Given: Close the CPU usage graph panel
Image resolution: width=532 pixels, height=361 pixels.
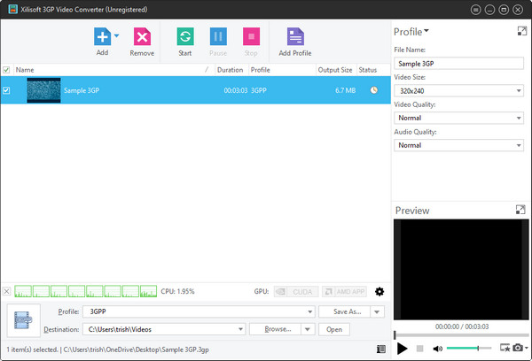Looking at the screenshot, I should (x=6, y=291).
